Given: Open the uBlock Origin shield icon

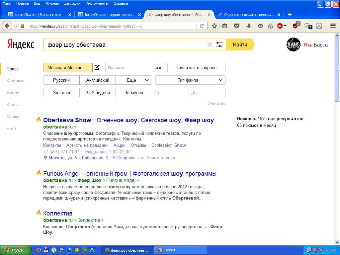Looking at the screenshot, I should [x=295, y=26].
